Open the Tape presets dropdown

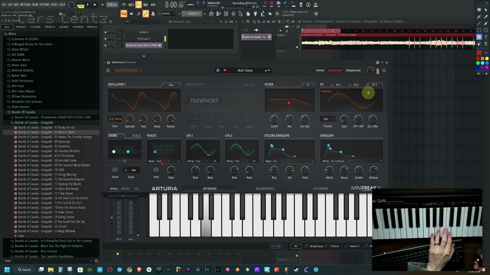coord(328,119)
